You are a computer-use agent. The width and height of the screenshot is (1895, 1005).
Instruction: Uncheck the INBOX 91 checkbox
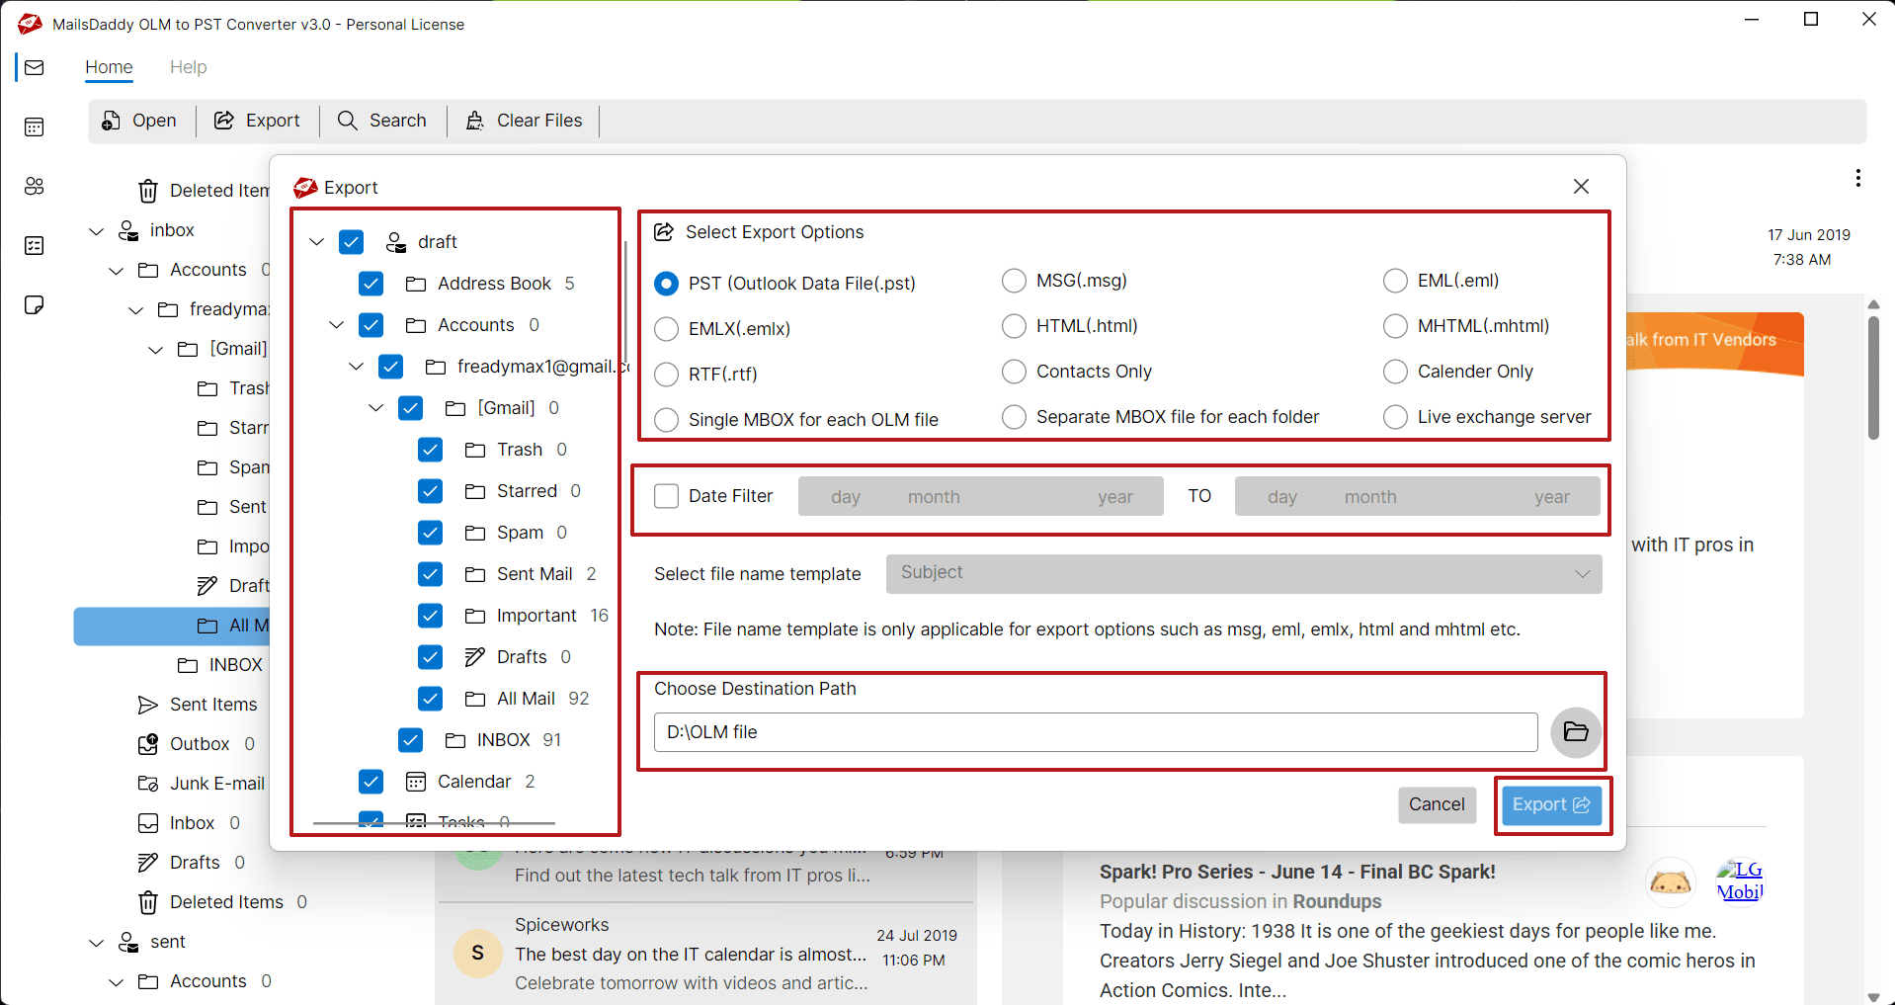click(410, 740)
